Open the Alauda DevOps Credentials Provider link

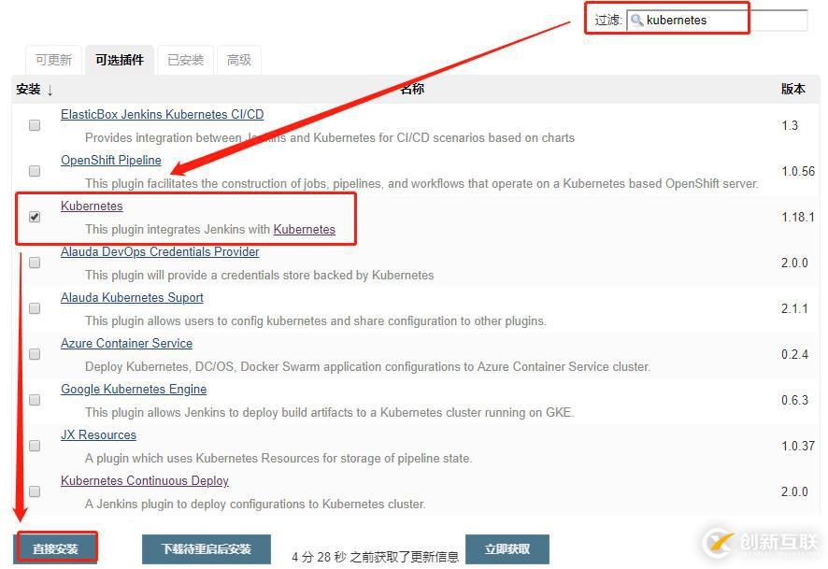(x=160, y=251)
